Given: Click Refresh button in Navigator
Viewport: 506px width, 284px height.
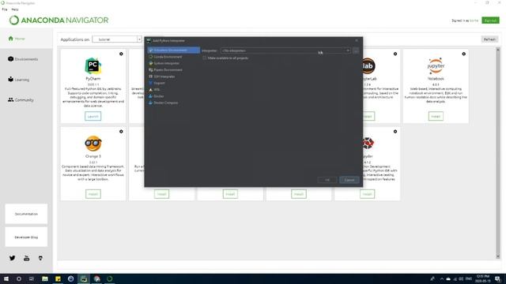Looking at the screenshot, I should click(489, 39).
